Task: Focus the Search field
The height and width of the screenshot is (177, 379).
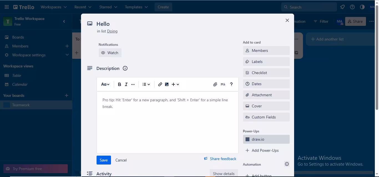Action: pos(309,7)
